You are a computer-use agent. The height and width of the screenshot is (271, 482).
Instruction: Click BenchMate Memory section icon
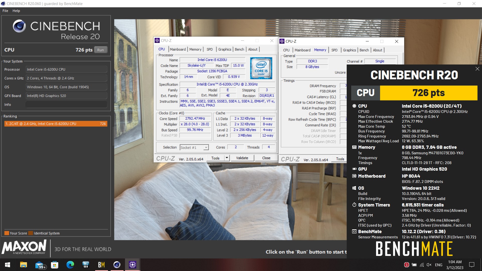tap(354, 147)
